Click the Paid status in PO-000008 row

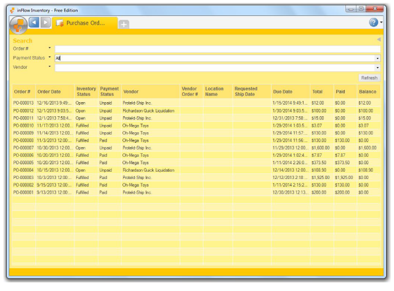click(103, 140)
